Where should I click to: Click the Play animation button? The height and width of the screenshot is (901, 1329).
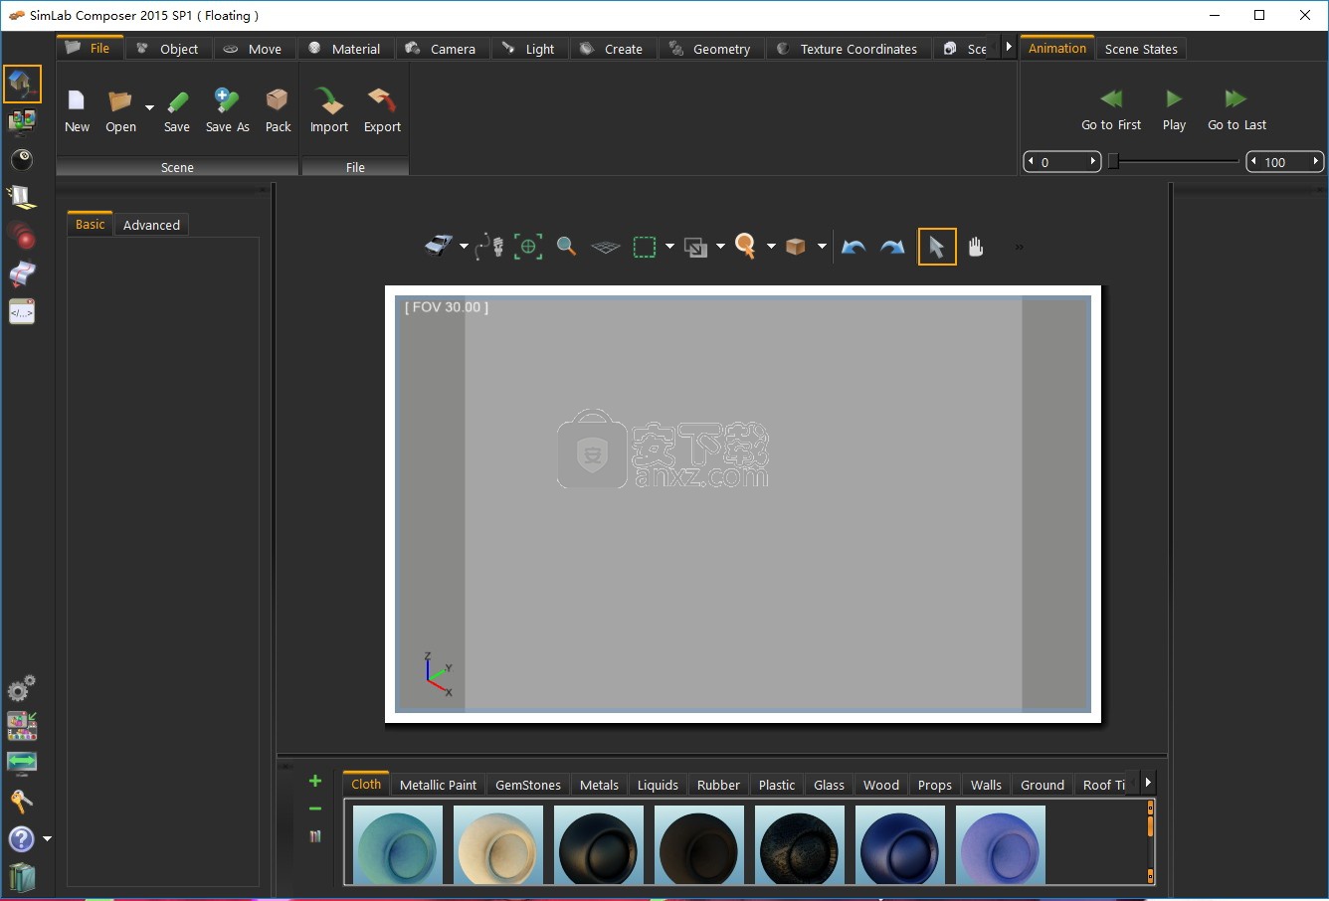click(x=1174, y=109)
